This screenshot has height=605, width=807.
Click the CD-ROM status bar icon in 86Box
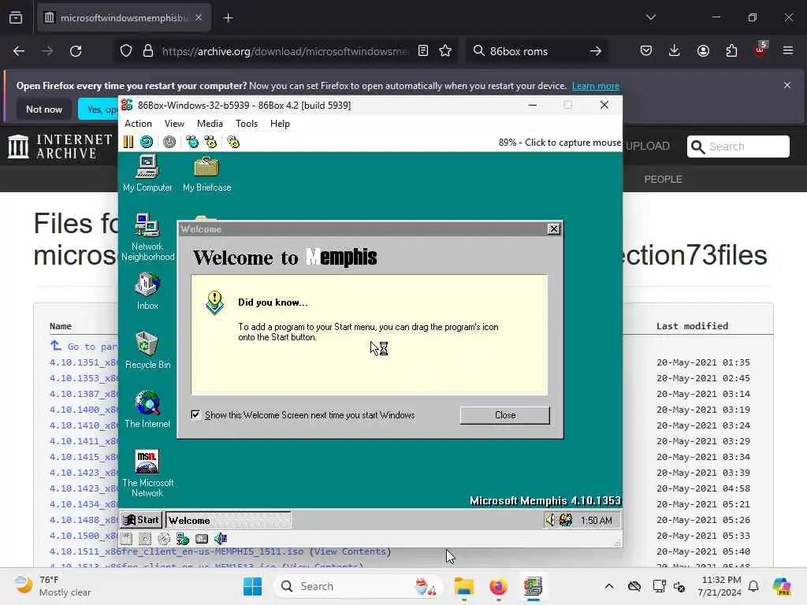click(x=164, y=539)
